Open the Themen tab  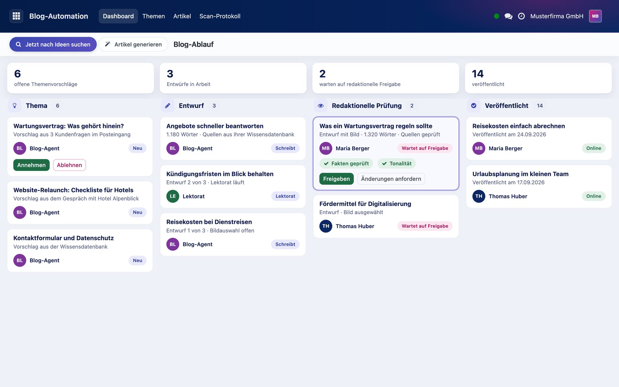tap(153, 16)
